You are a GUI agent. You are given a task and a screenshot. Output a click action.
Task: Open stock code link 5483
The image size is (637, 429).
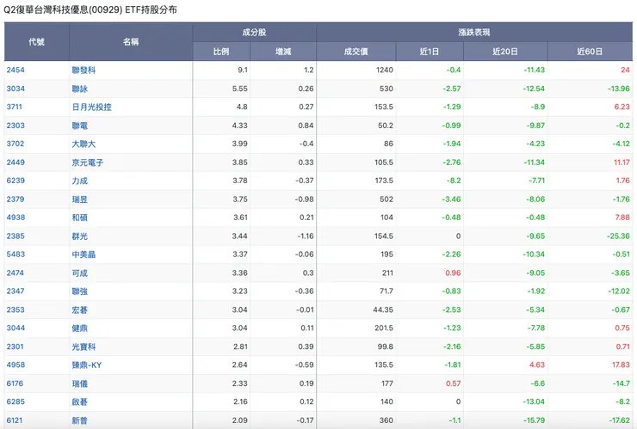tap(15, 254)
